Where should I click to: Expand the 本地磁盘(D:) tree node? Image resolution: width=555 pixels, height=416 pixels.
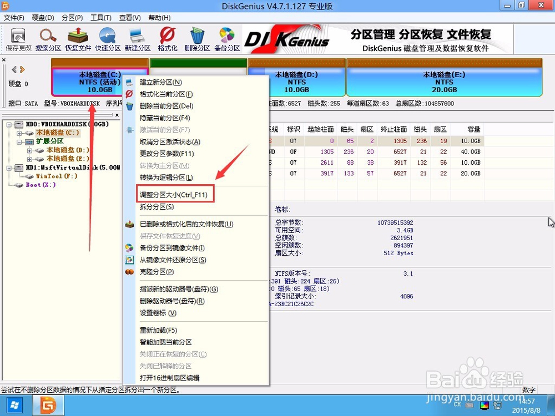click(30, 151)
